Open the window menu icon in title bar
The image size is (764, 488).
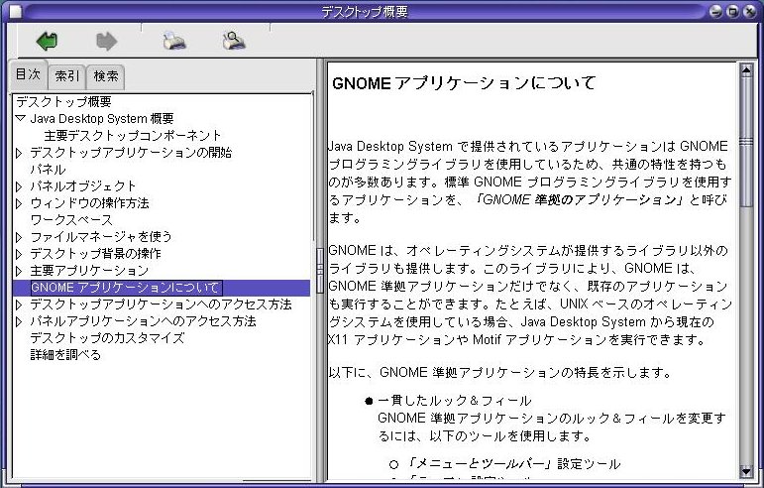pyautogui.click(x=15, y=11)
